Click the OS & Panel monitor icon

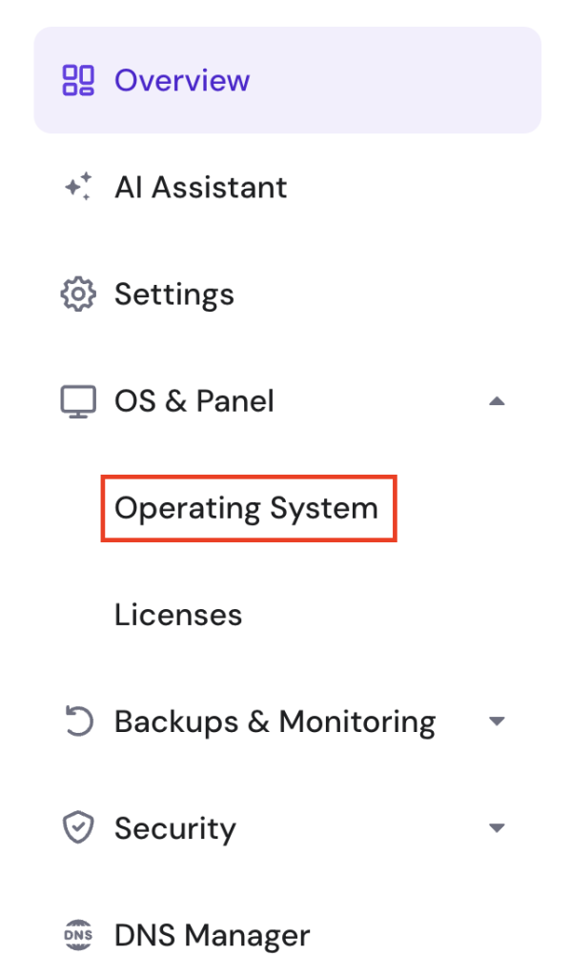pyautogui.click(x=79, y=400)
